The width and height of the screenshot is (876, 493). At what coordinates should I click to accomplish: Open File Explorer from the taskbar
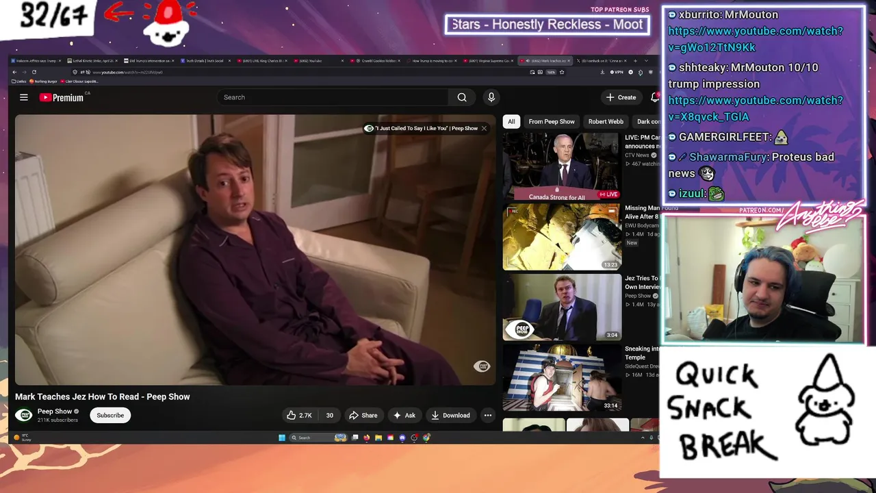pyautogui.click(x=378, y=438)
